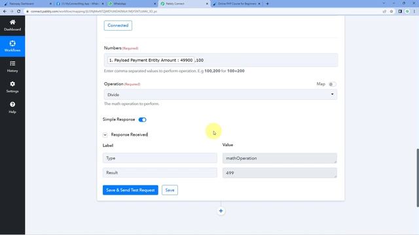Open a new browser tab
Image resolution: width=419 pixels, height=235 pixels.
point(267,4)
